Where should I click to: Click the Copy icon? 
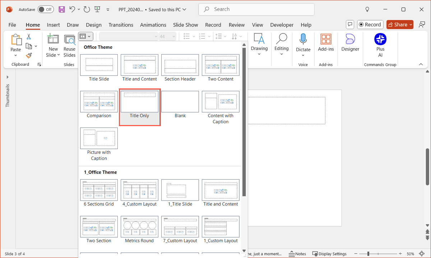(29, 46)
